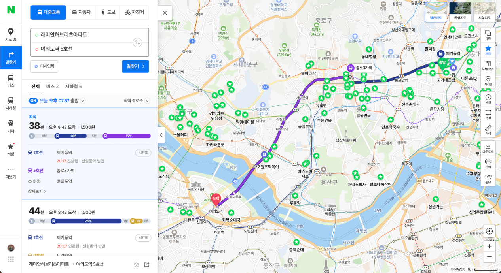The height and width of the screenshot is (273, 501).
Task: Zoom out with the minus button
Action: [x=489, y=256]
